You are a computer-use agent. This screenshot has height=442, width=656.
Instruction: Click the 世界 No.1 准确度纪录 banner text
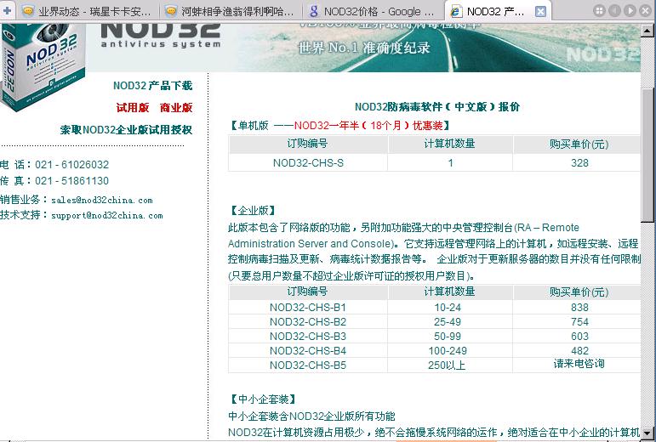tap(364, 48)
